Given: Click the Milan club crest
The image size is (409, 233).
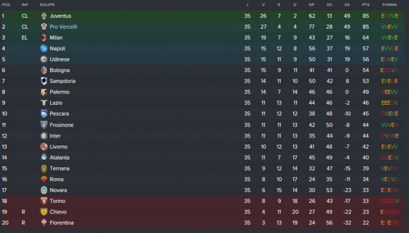Looking at the screenshot, I should (x=44, y=37).
